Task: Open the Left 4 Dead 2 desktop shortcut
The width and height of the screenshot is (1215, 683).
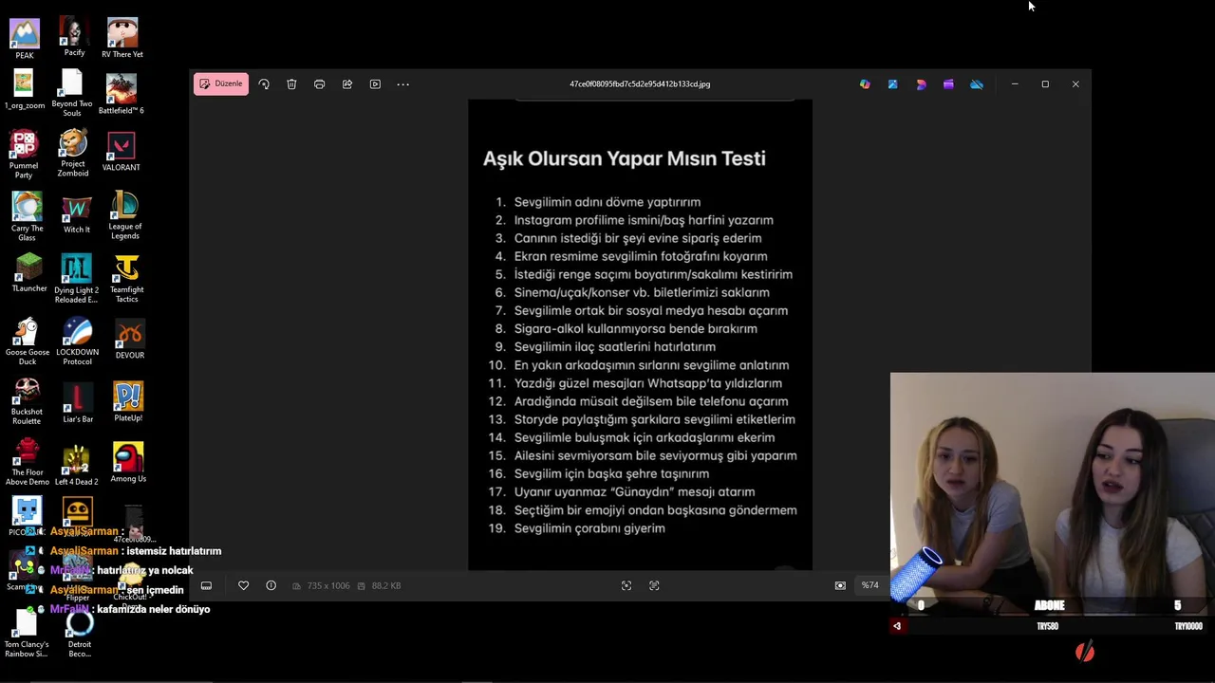Action: (x=76, y=464)
